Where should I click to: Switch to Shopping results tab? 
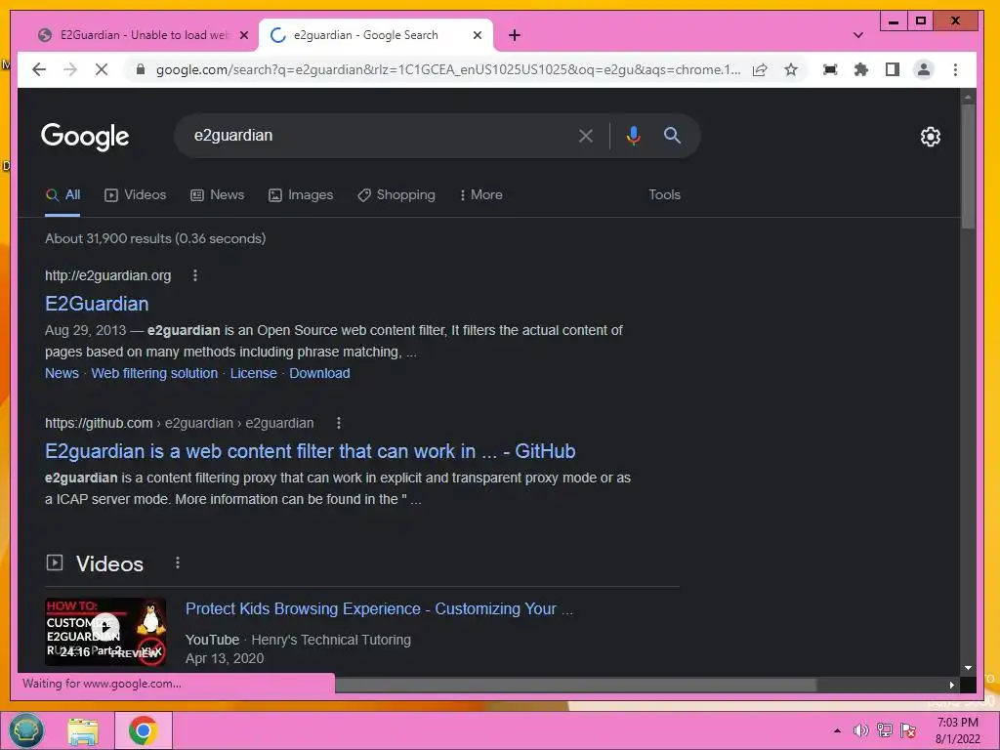click(x=396, y=195)
